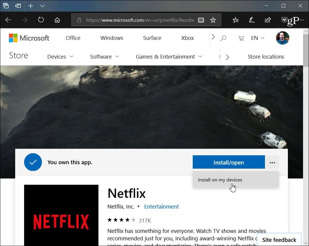Open the shopping cart icon

(241, 38)
